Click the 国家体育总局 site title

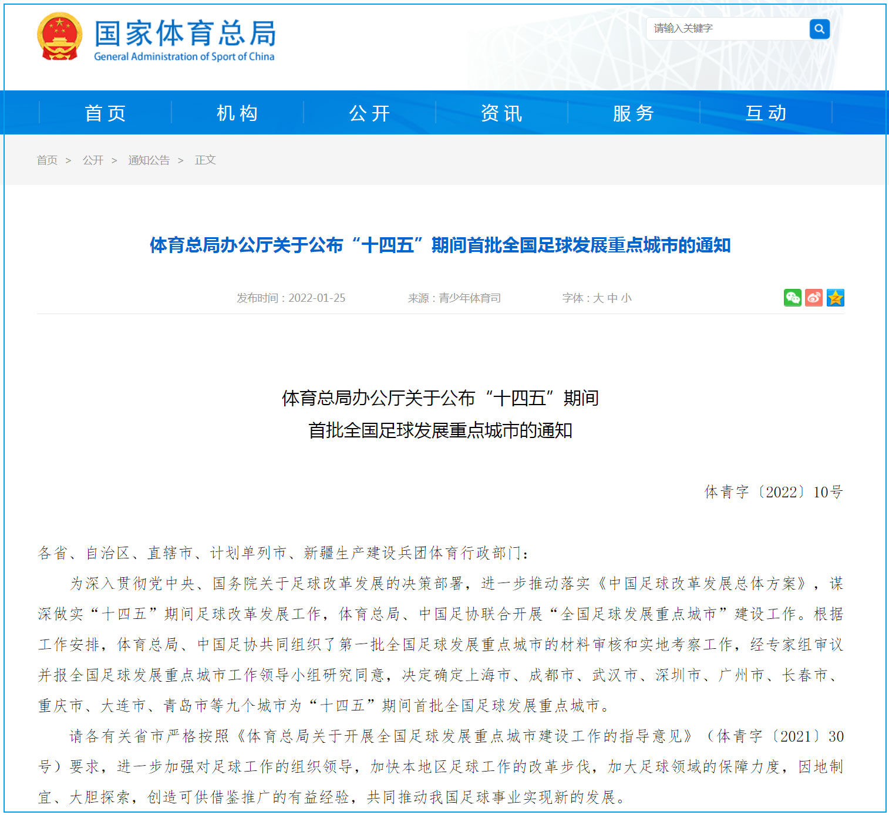coord(185,34)
